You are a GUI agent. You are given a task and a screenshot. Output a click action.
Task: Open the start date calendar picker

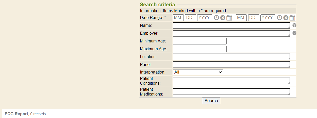pos(229,18)
